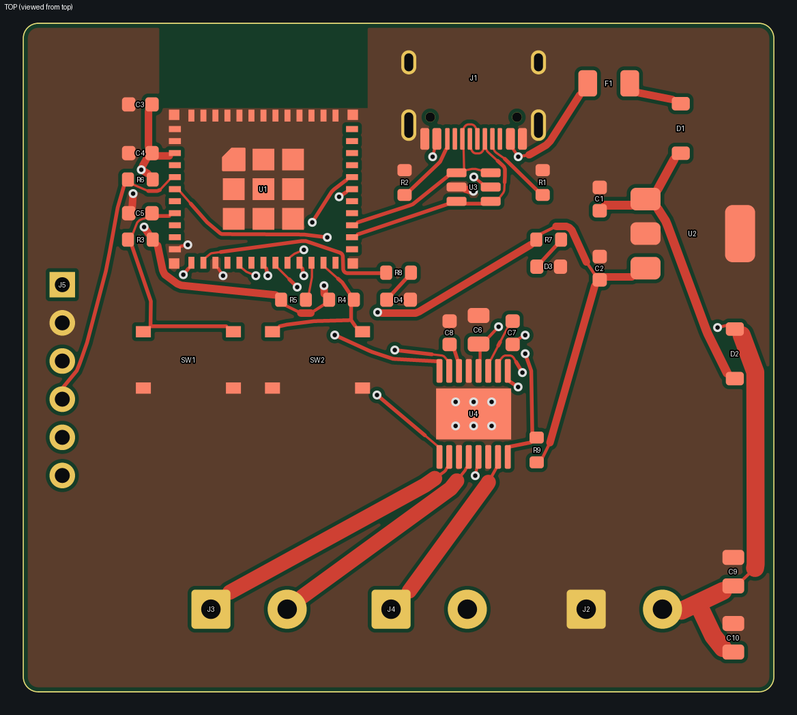Click the J3 square through-hole pad
The width and height of the screenshot is (797, 715).
click(211, 609)
